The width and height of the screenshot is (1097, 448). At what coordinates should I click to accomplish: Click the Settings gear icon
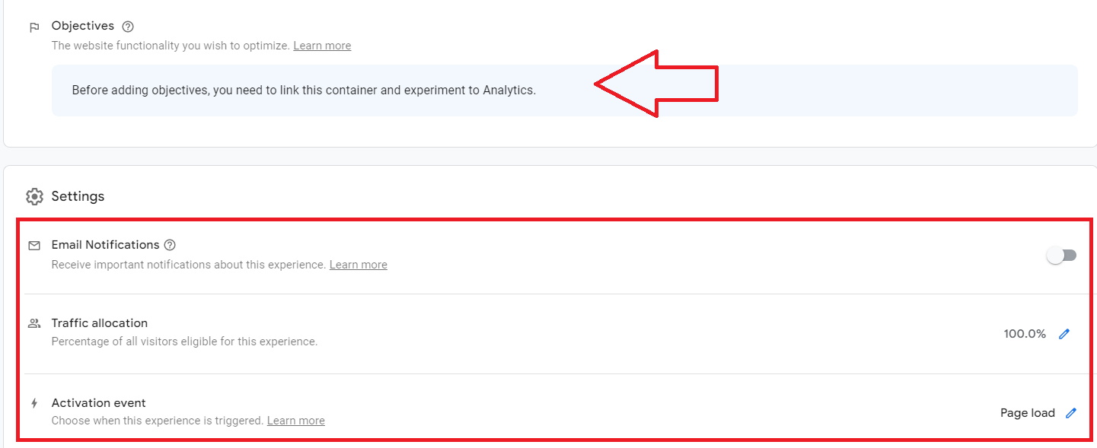click(x=34, y=196)
